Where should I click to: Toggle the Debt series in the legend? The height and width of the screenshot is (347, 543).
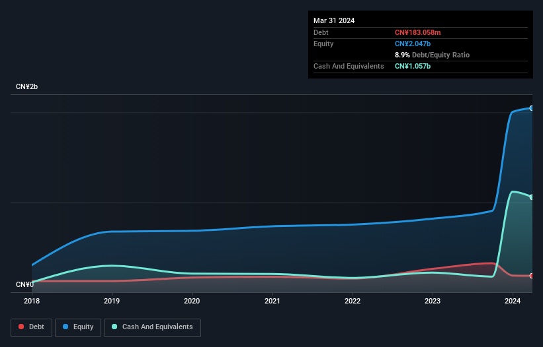pos(32,327)
